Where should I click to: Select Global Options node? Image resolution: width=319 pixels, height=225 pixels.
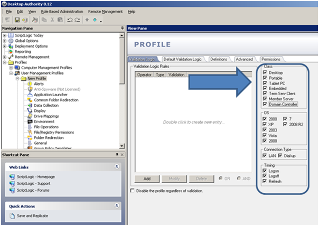click(26, 41)
